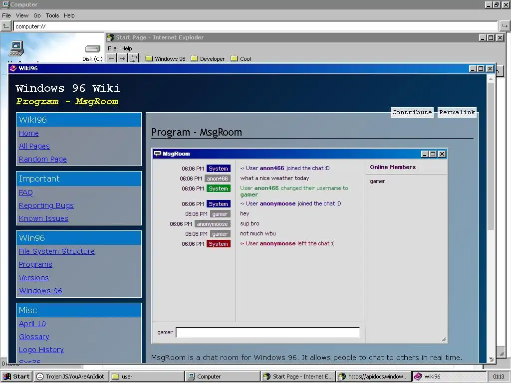Click the Wiki96 scrollbar down arrow

[491, 359]
